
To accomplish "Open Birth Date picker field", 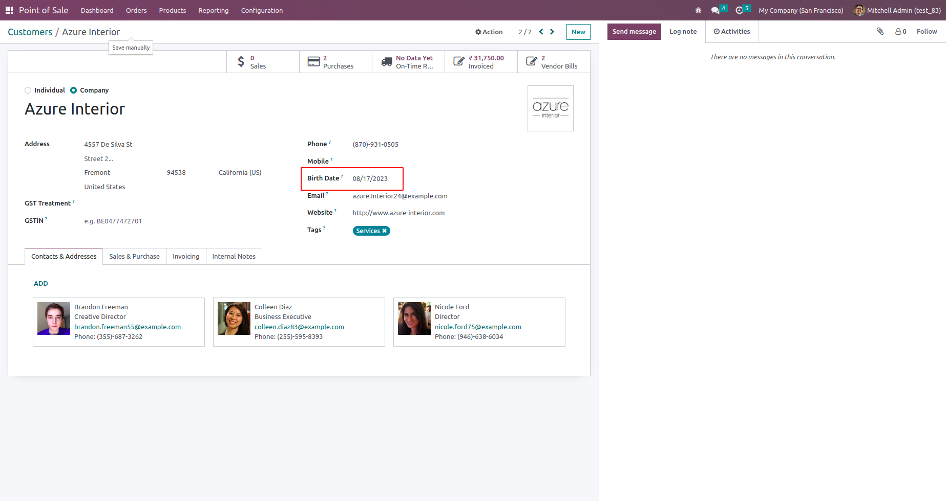I will pyautogui.click(x=370, y=179).
